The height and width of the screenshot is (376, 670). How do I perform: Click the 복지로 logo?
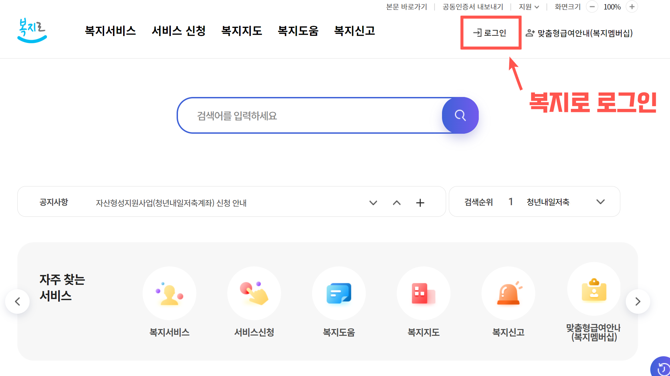(32, 30)
